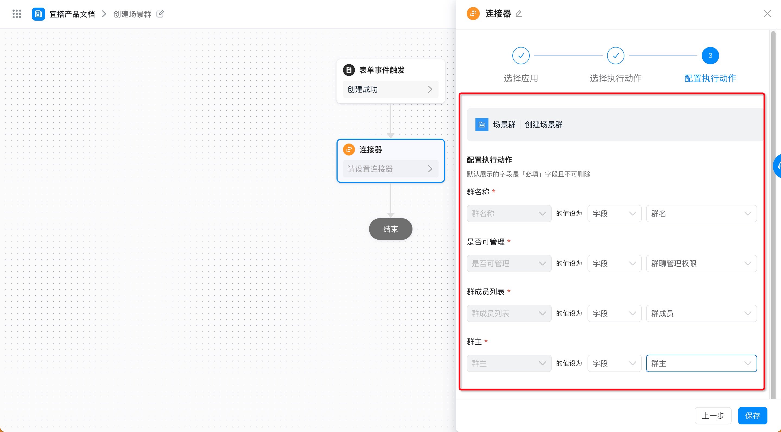The height and width of the screenshot is (432, 781).
Task: Click the 场景群 blue folder icon
Action: tap(482, 125)
